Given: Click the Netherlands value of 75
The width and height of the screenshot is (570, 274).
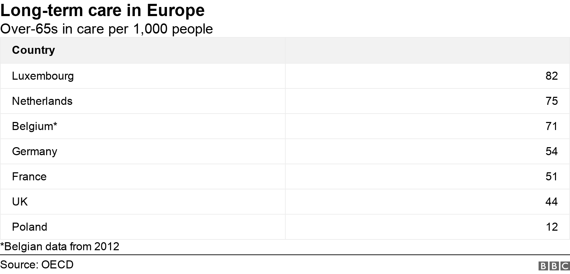Looking at the screenshot, I should coord(551,101).
